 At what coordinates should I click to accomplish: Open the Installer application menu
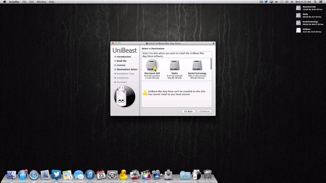point(14,2)
